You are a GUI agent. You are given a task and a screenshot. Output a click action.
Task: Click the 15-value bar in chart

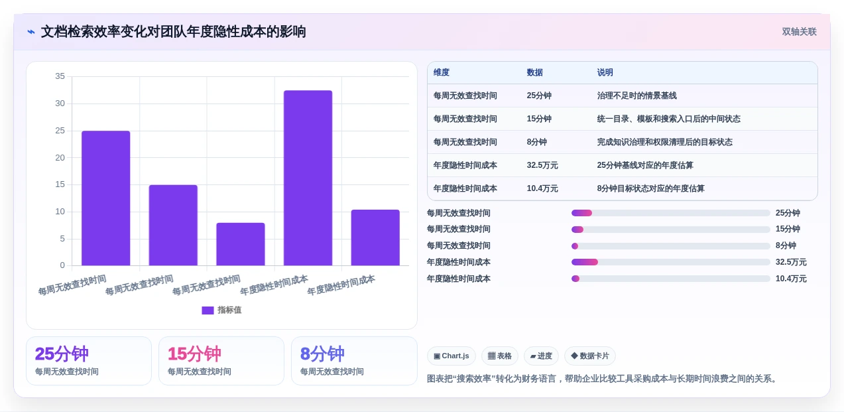tap(173, 225)
